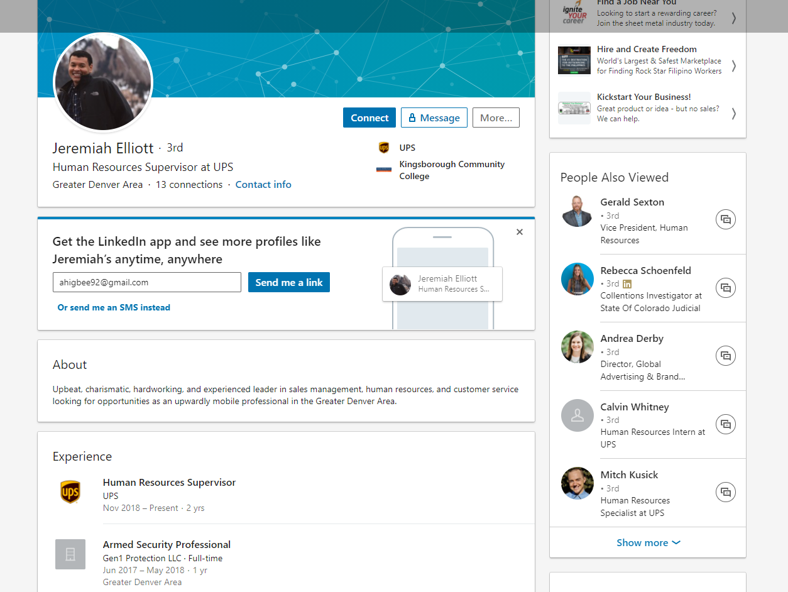Open Andrea Derby's profile picture

click(x=577, y=347)
